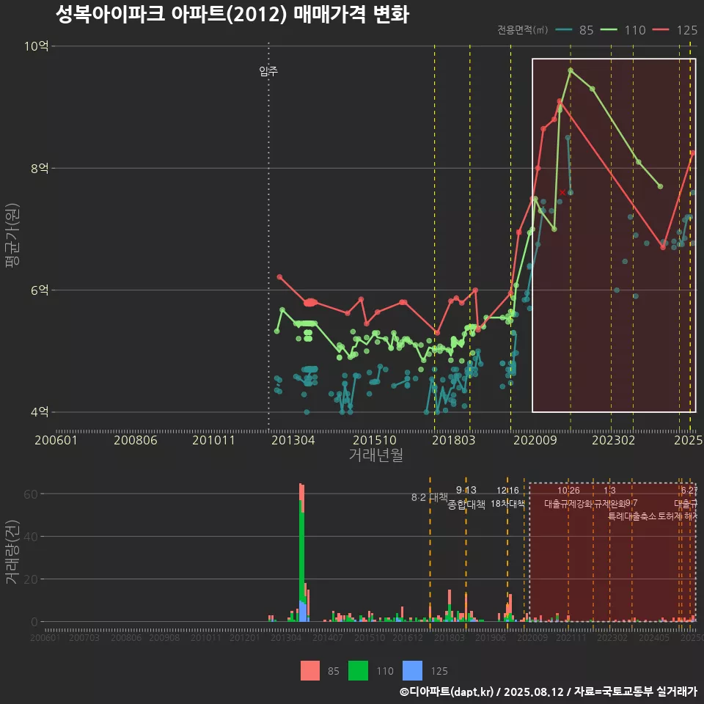Click the 입주 marker label
704x704 pixels.
(x=268, y=71)
